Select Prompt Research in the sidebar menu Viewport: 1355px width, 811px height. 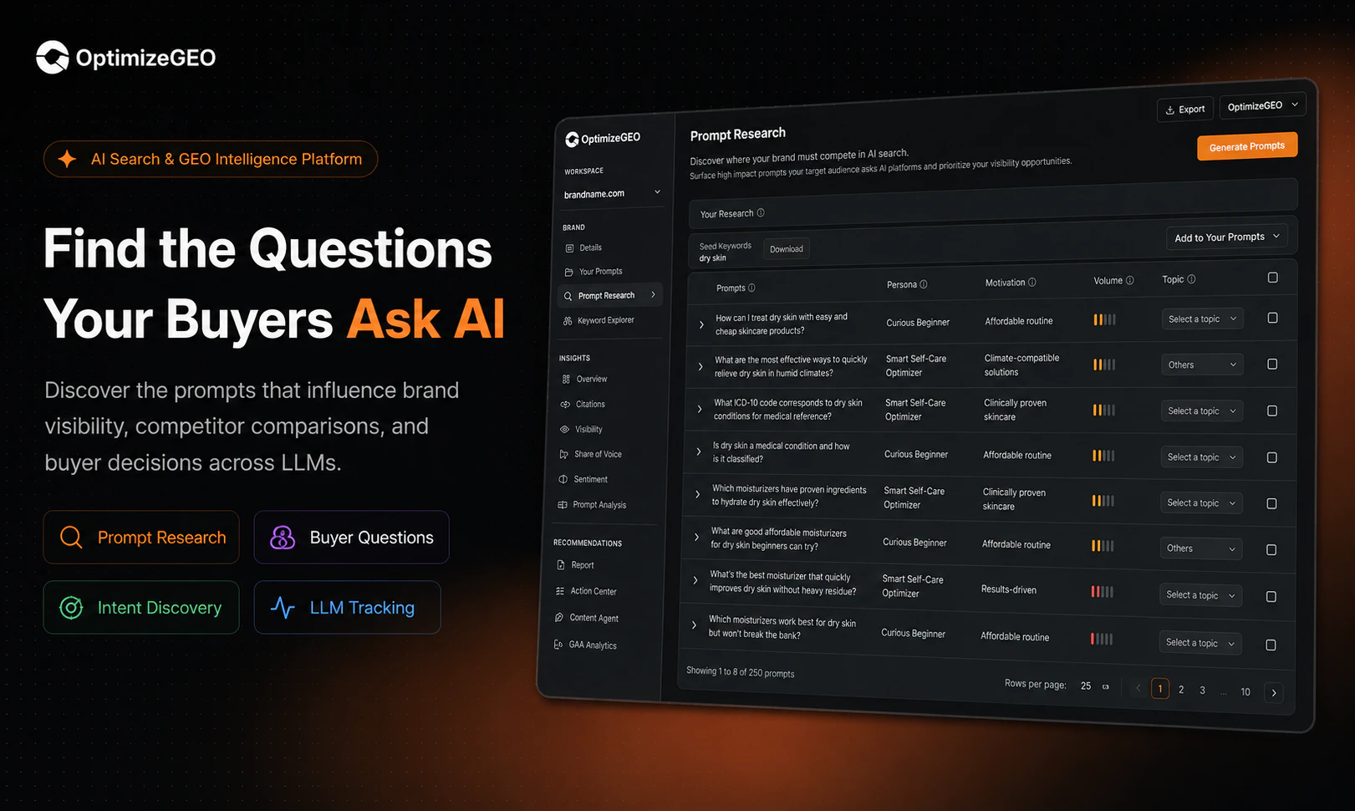click(609, 295)
